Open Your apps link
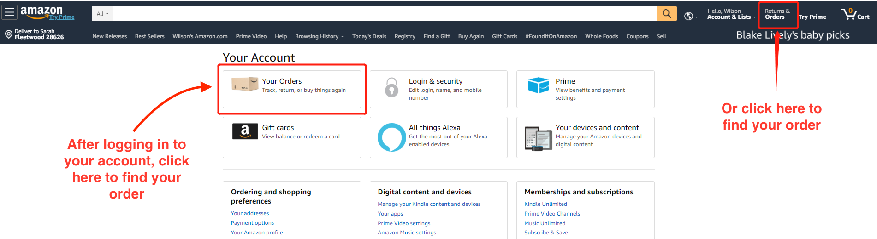 [x=390, y=214]
